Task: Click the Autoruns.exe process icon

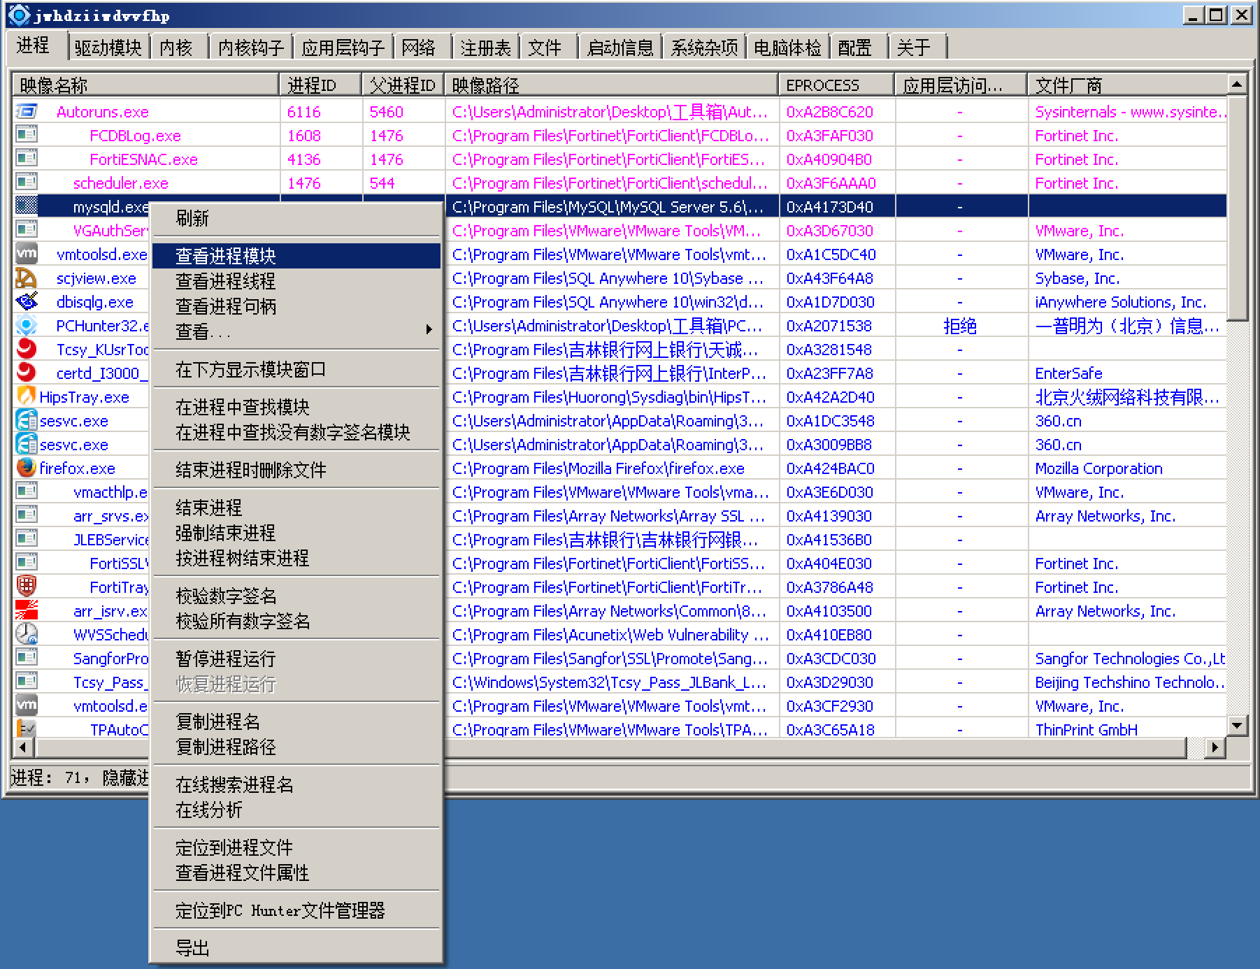Action: 27,111
